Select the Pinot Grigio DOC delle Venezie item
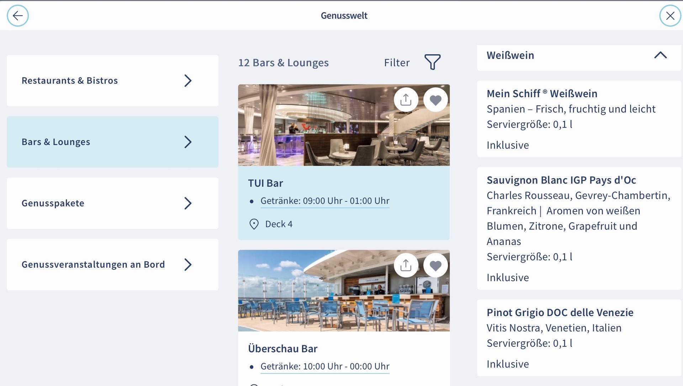Image resolution: width=683 pixels, height=386 pixels. (x=579, y=338)
